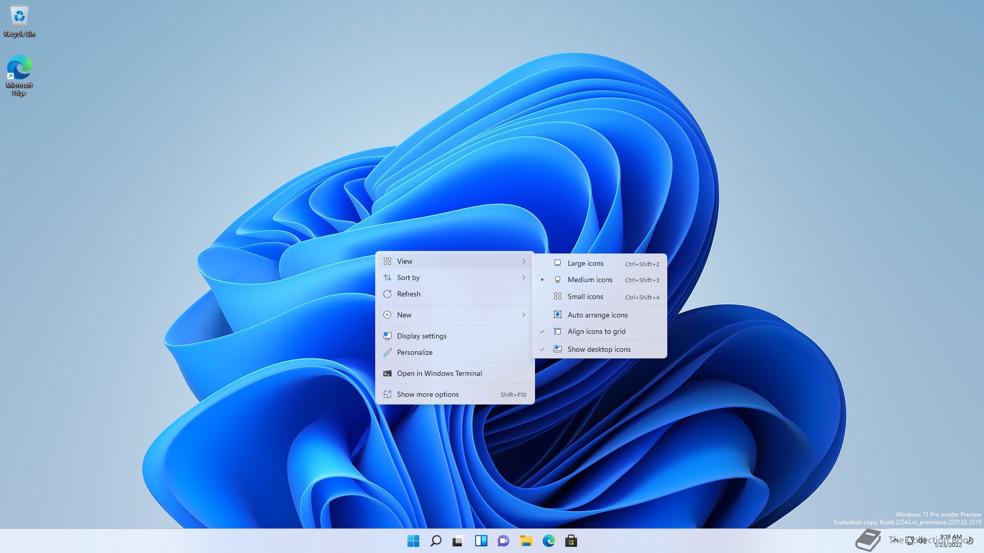Open the Windows Start button
This screenshot has height=553, width=984.
413,541
